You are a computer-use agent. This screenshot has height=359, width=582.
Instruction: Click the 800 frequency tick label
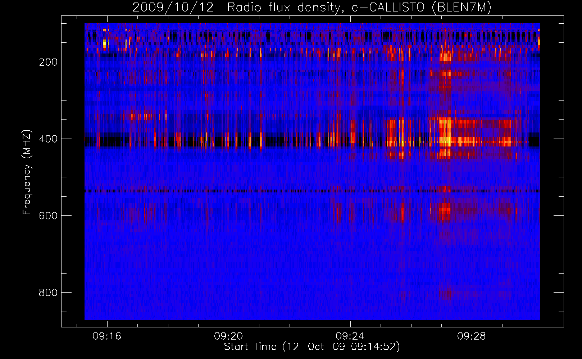[x=48, y=293]
